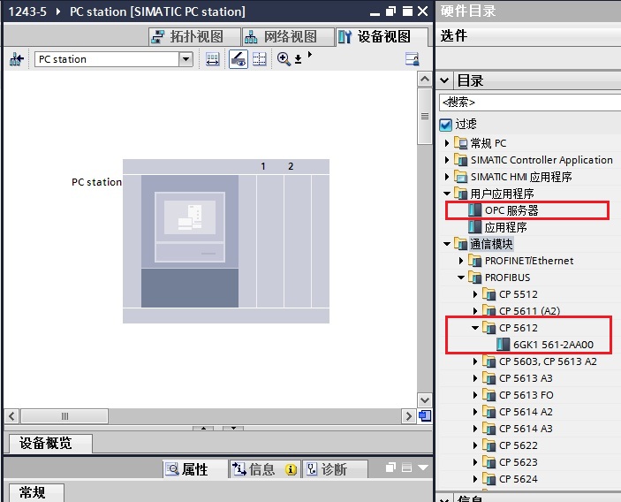Viewport: 621px width, 502px height.
Task: Click the zoom magnifier icon
Action: [284, 59]
